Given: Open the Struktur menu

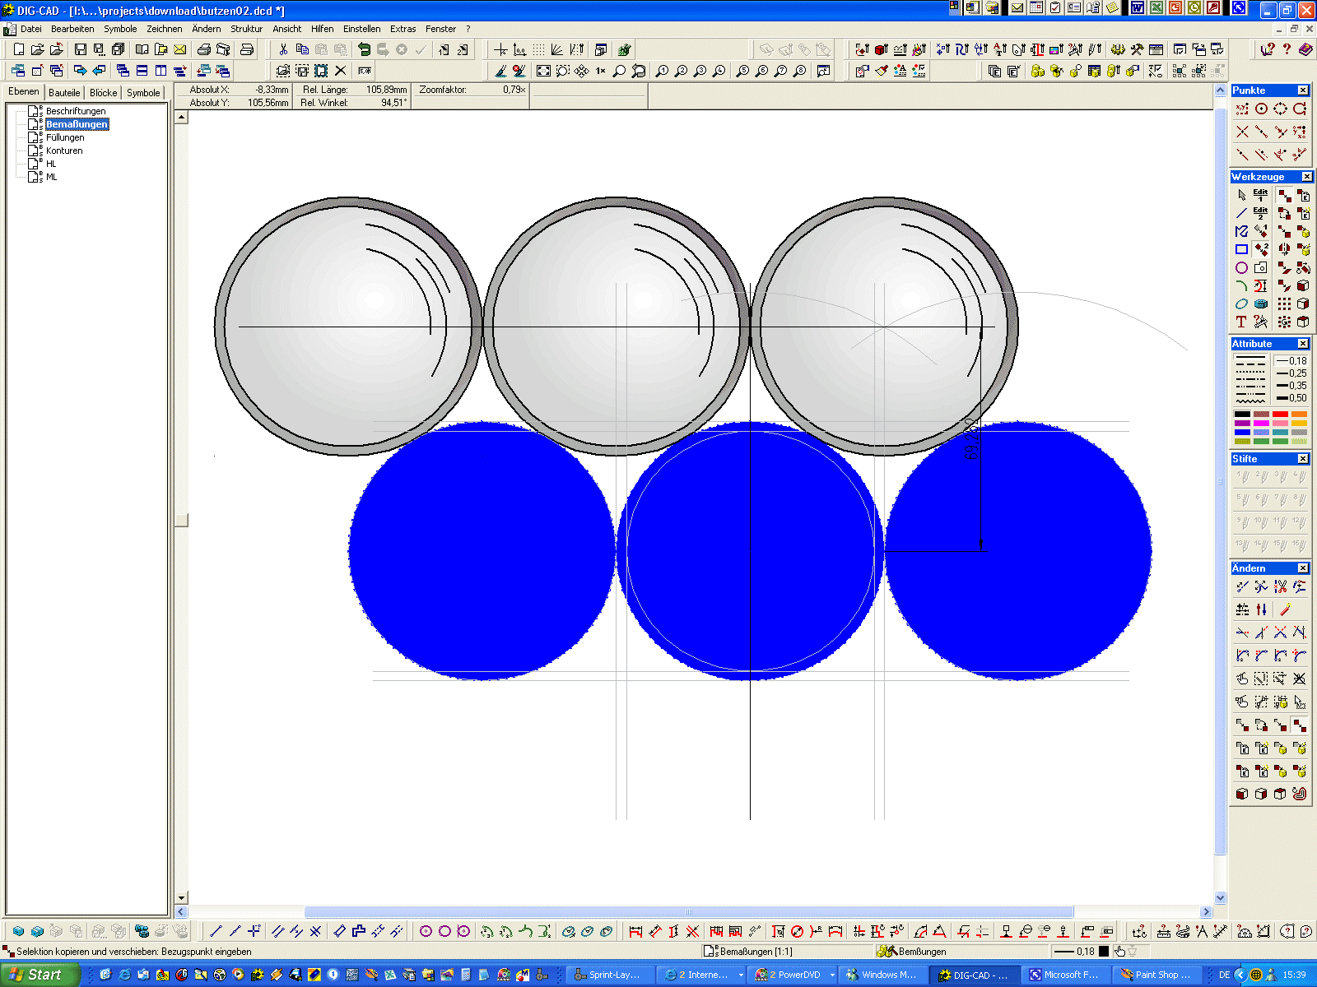Looking at the screenshot, I should [x=246, y=29].
